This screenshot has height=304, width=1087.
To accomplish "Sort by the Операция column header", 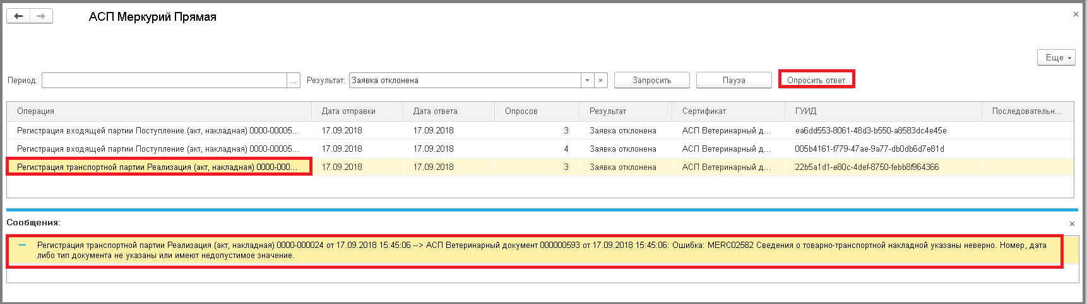I will coord(159,111).
